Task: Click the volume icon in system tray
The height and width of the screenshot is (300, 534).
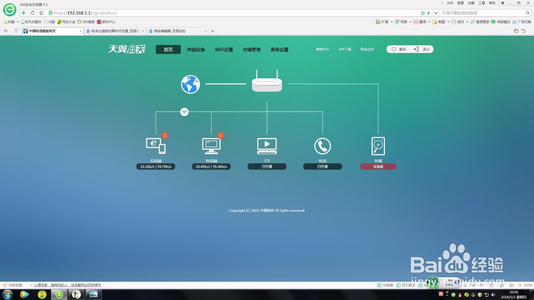Action: [493, 295]
